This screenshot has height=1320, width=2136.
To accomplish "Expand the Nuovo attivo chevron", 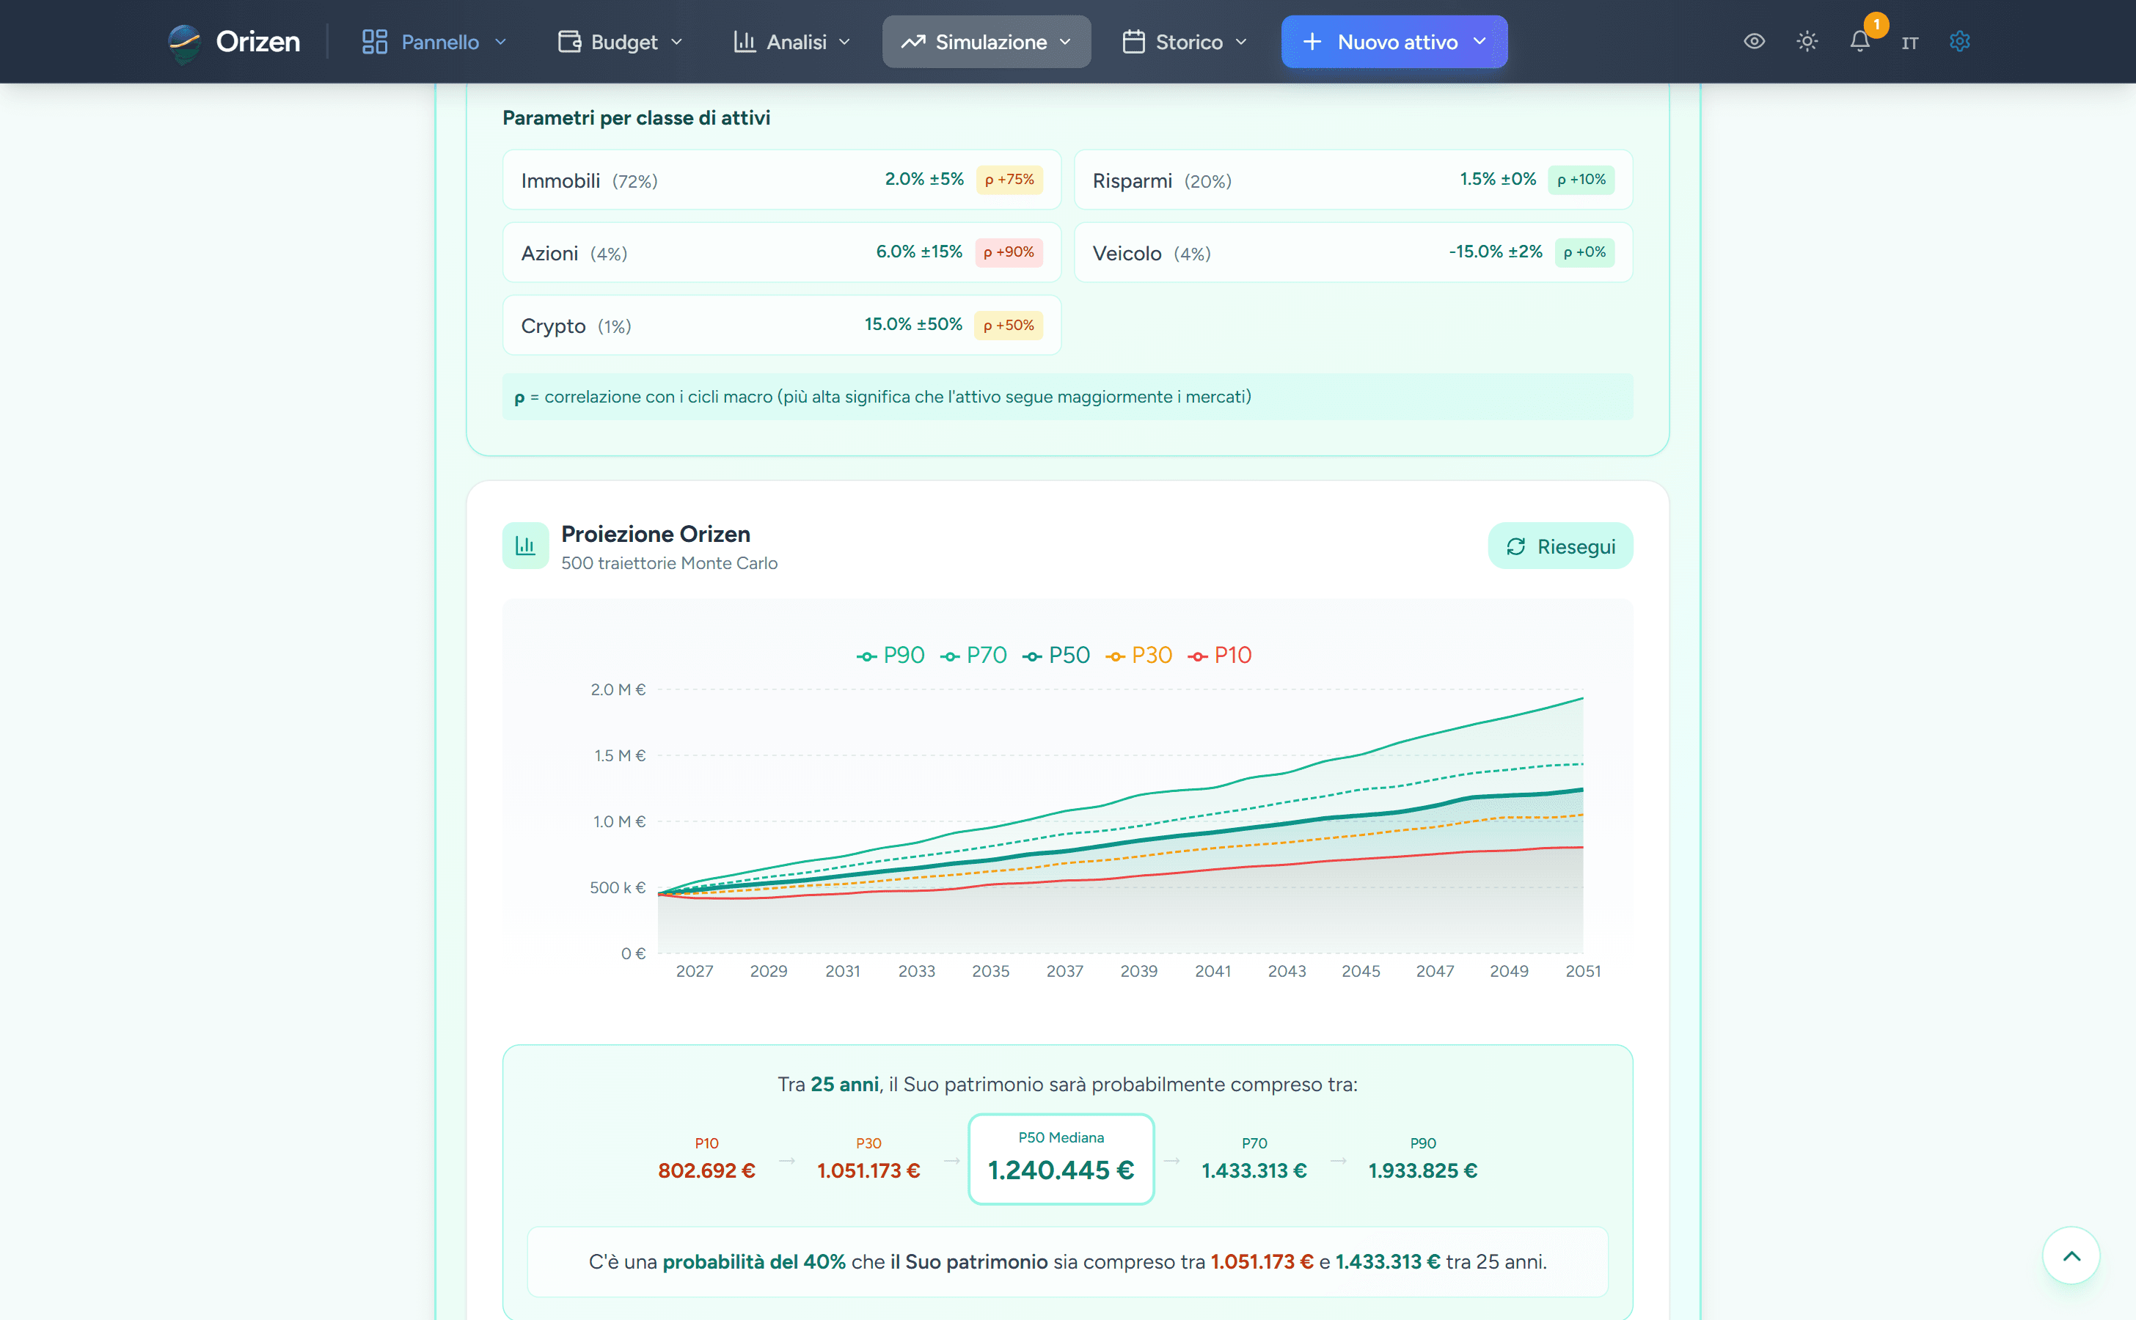I will pos(1480,41).
